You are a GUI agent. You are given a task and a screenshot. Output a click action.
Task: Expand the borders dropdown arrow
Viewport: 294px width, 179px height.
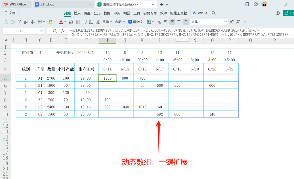(x=44, y=22)
